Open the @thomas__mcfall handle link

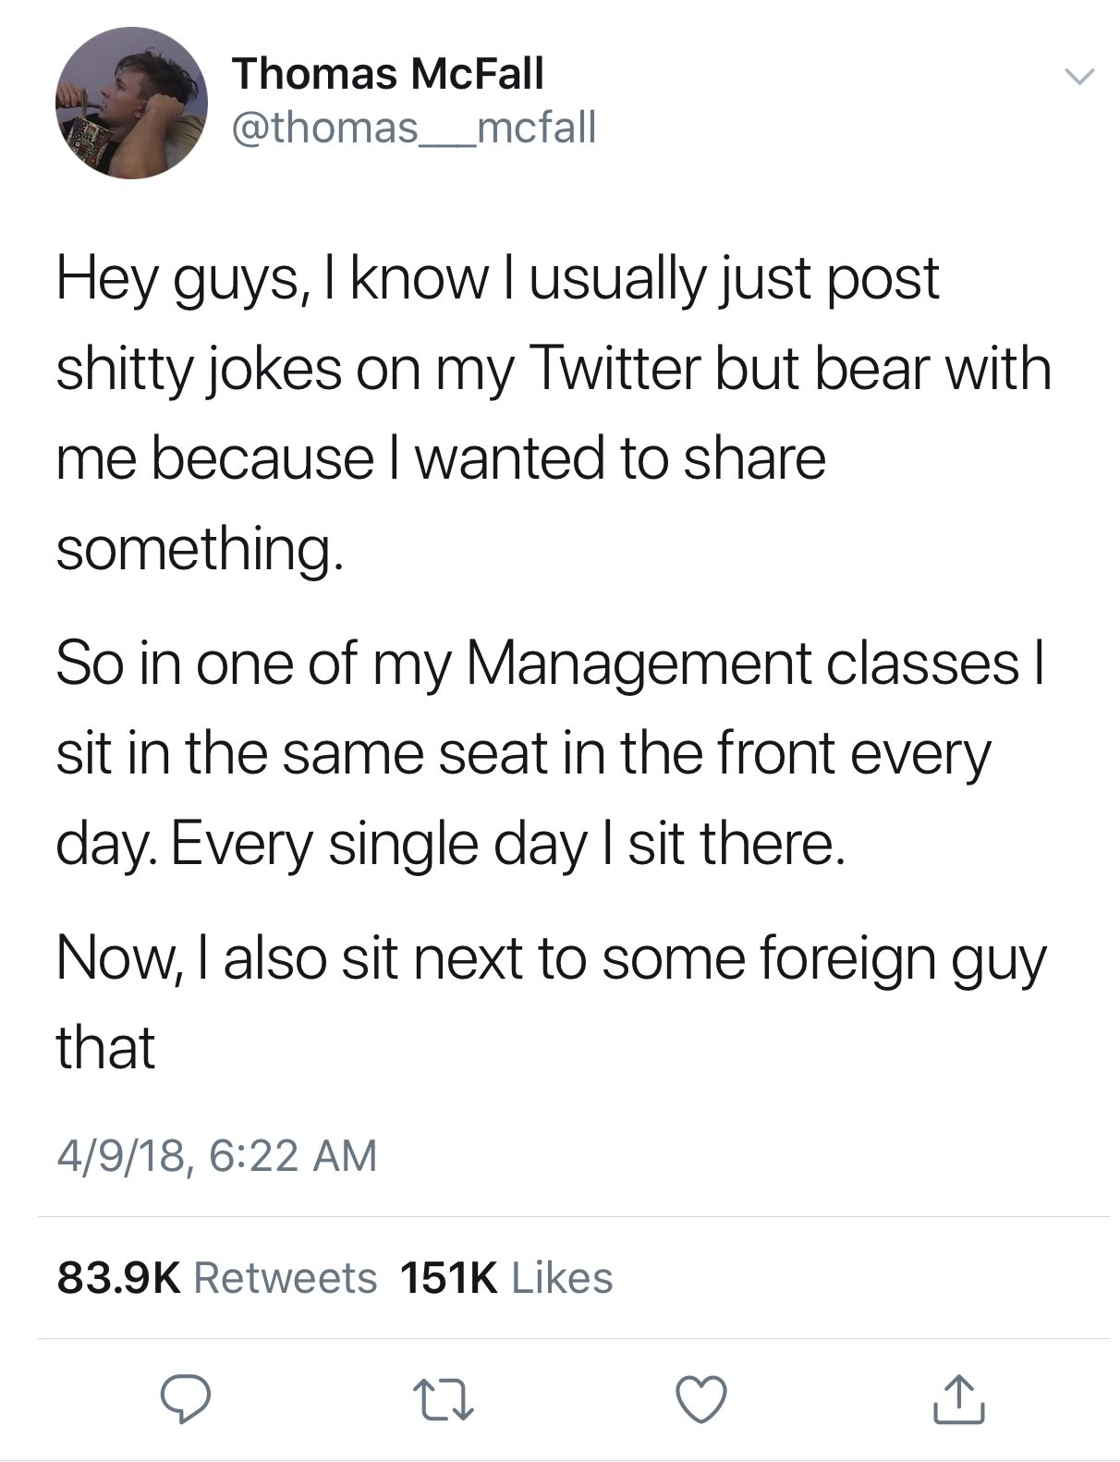(x=413, y=127)
